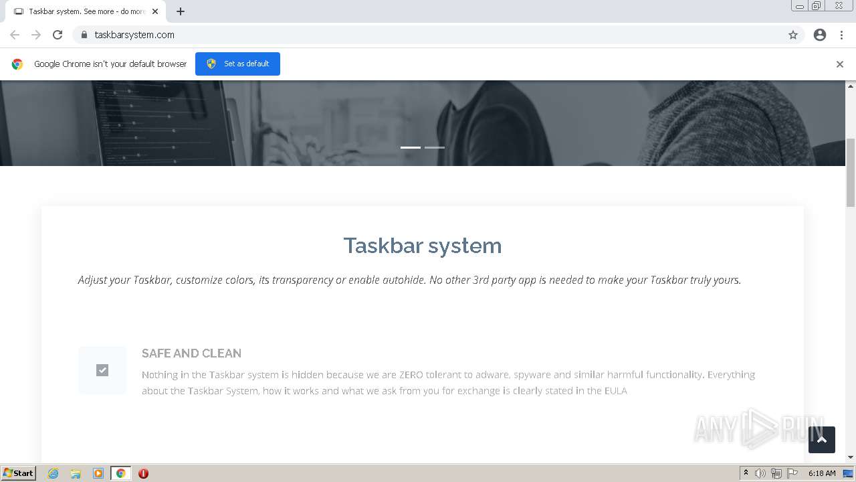Select the Taskbar system browser tab

pos(86,11)
